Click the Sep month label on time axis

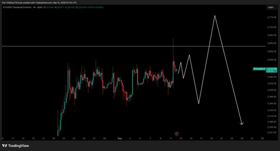(x=120, y=138)
